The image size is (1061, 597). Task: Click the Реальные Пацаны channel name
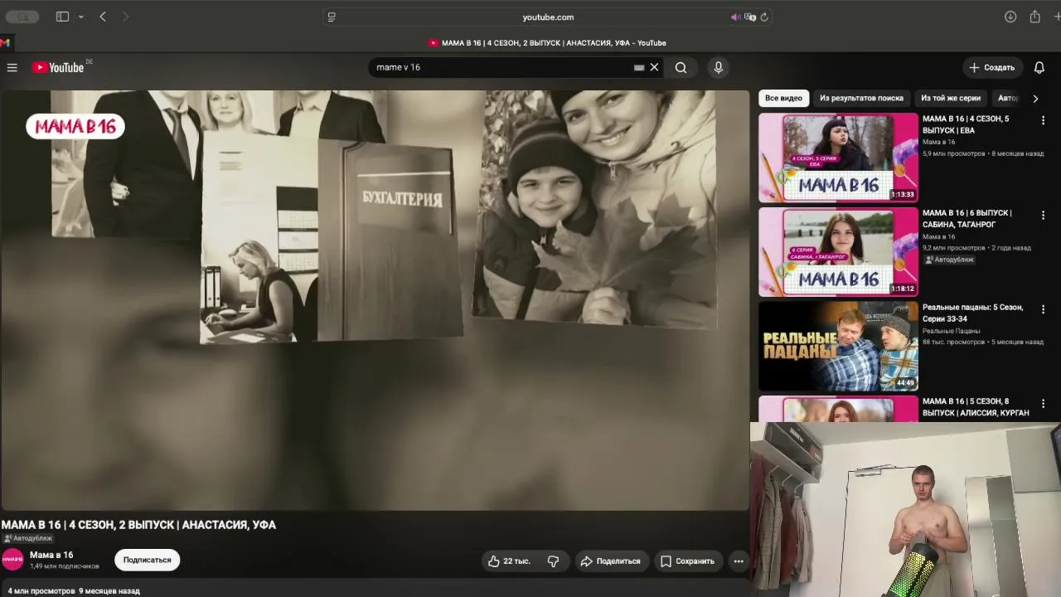pyautogui.click(x=951, y=331)
